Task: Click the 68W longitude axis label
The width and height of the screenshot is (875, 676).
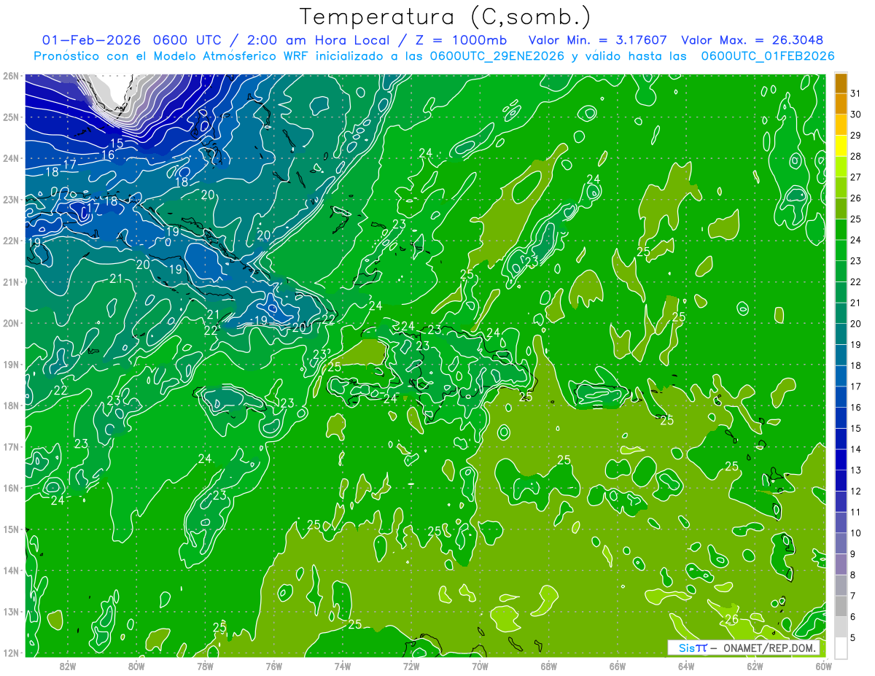Action: point(549,666)
